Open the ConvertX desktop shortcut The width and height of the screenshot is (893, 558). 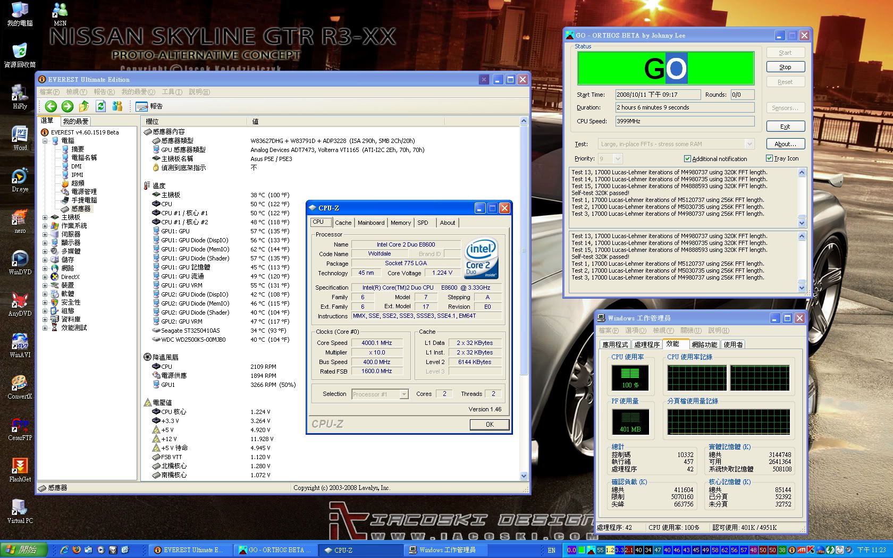[x=20, y=387]
